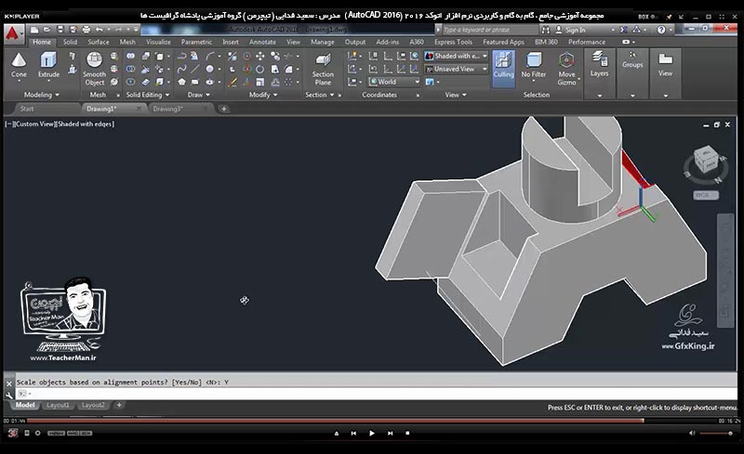Expand the View panel title dropdown

click(456, 95)
